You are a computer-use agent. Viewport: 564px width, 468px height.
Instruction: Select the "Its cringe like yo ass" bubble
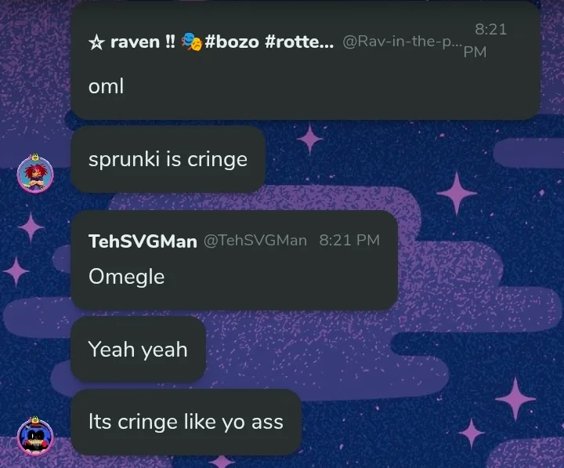[186, 423]
